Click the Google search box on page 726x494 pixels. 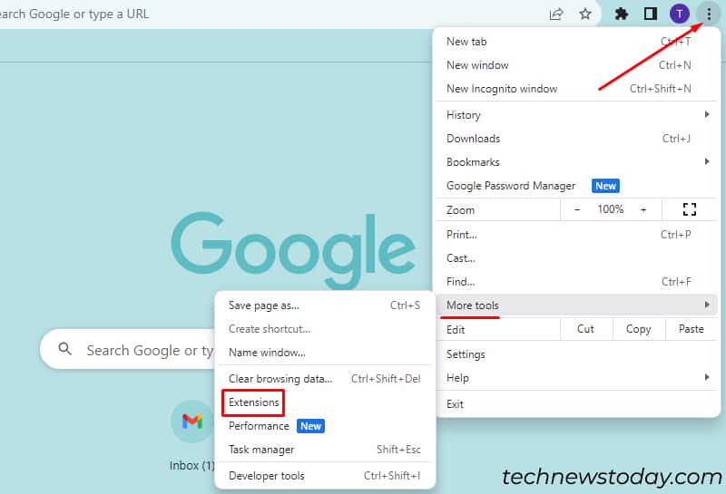coord(128,349)
